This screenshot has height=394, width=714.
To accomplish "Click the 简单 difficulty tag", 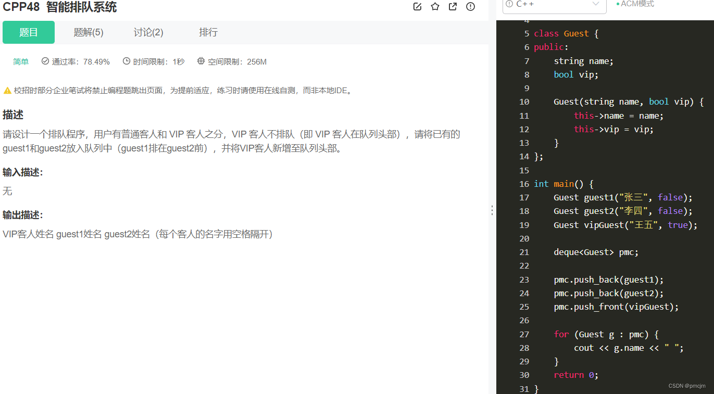I will tap(21, 62).
